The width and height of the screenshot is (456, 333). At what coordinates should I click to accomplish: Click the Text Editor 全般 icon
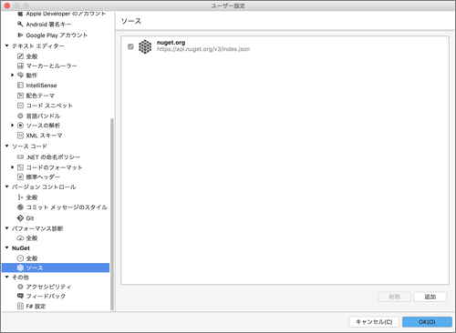[x=20, y=56]
